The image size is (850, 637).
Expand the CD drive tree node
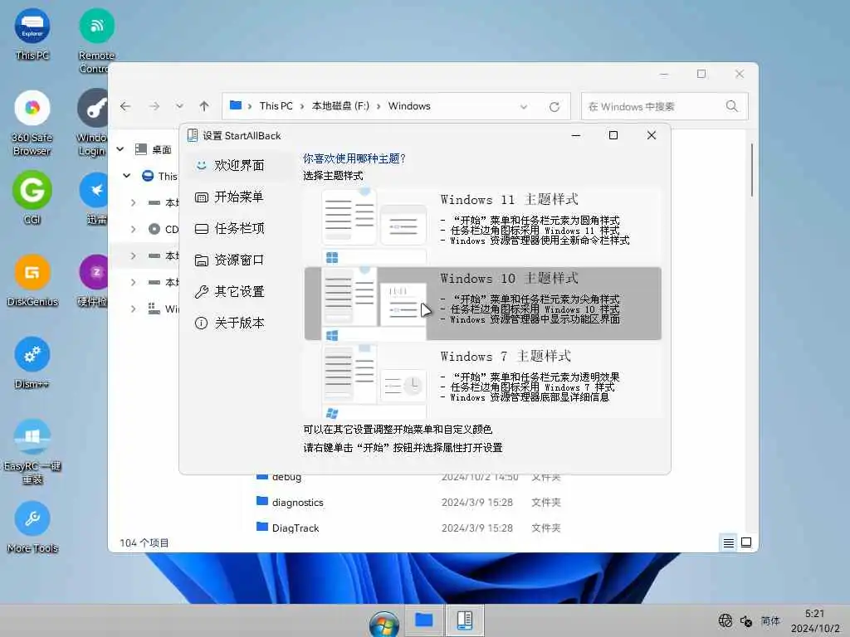pos(134,229)
